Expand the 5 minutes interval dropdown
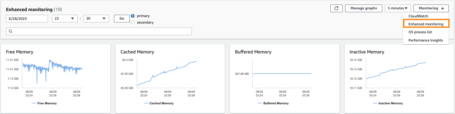The image size is (455, 114). pyautogui.click(x=398, y=8)
